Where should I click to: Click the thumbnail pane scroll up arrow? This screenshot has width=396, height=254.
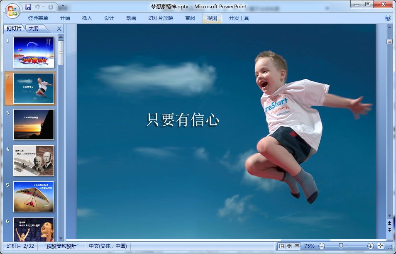click(61, 37)
